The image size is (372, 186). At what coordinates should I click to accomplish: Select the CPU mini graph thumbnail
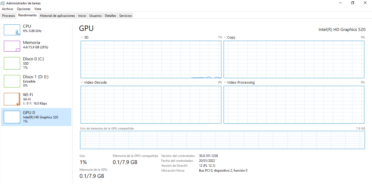(12, 30)
